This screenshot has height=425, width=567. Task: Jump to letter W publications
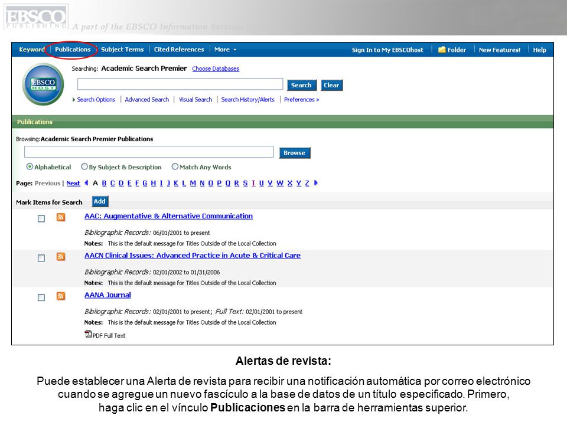[x=280, y=183]
